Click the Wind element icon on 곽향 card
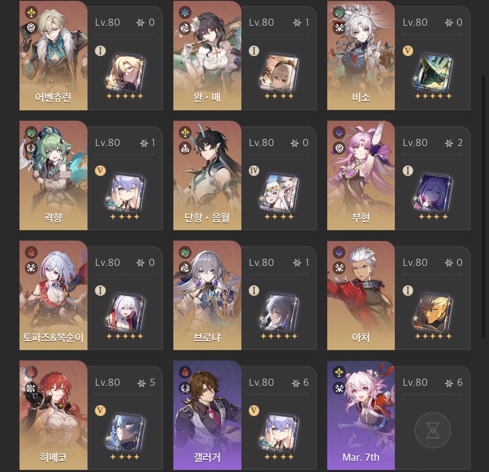 pos(31,133)
